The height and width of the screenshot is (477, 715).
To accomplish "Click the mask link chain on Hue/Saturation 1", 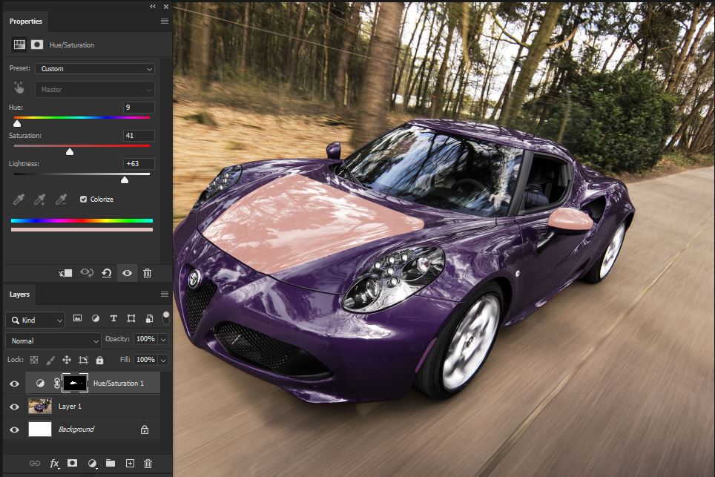I will [x=56, y=383].
